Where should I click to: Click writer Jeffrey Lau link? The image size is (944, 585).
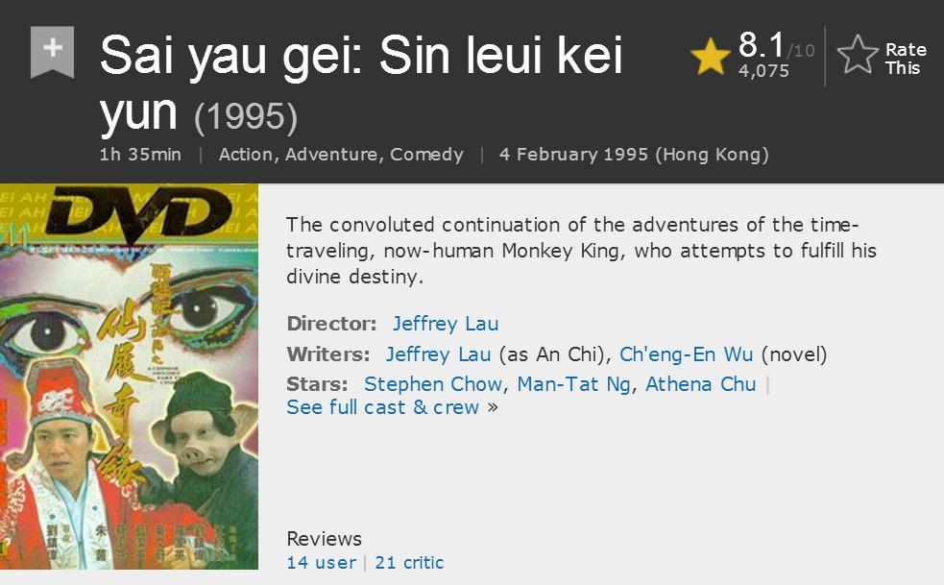pos(438,354)
